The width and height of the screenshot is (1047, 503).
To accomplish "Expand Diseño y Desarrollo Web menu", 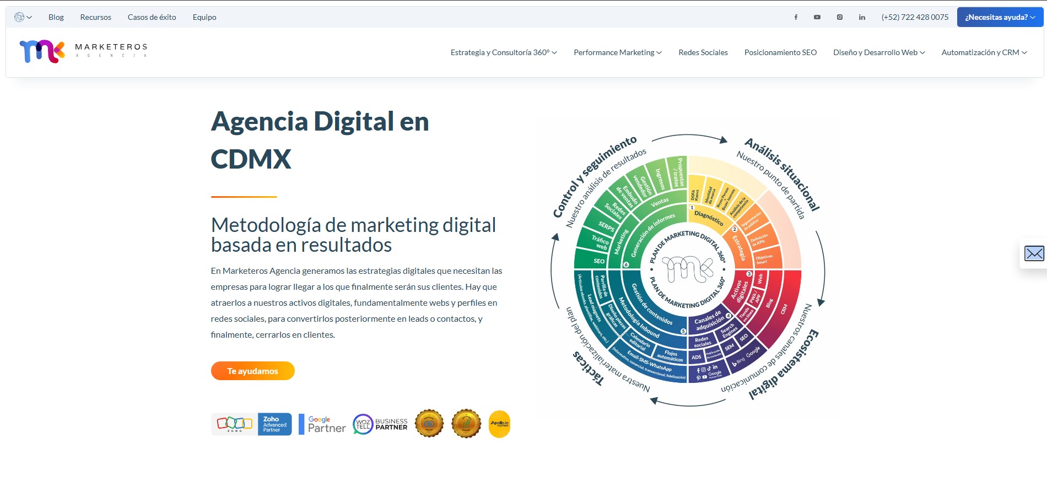I will click(x=879, y=52).
